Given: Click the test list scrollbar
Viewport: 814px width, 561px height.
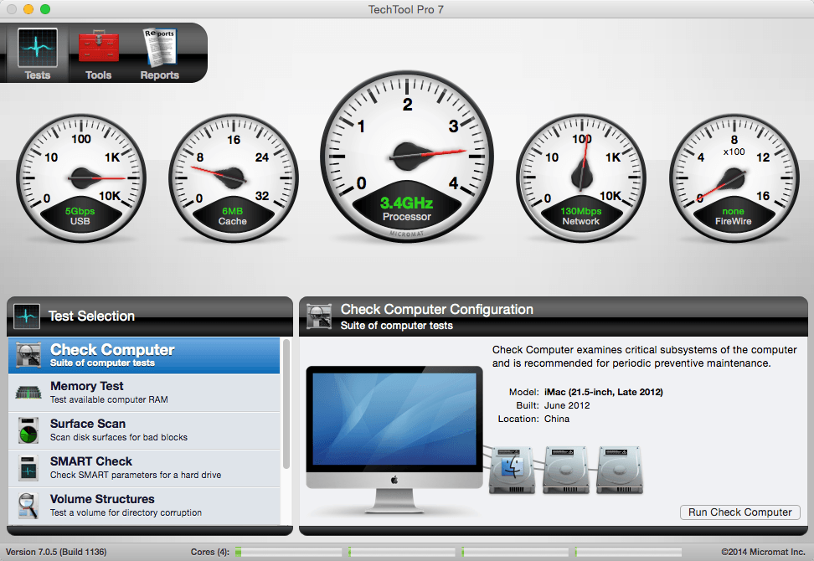Looking at the screenshot, I should point(286,404).
